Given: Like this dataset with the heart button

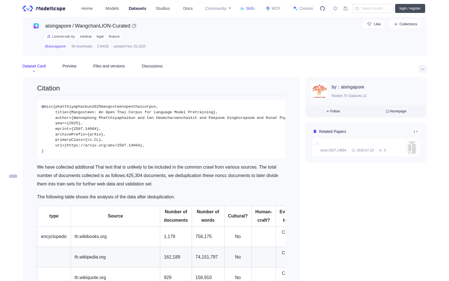Looking at the screenshot, I should coord(374,24).
